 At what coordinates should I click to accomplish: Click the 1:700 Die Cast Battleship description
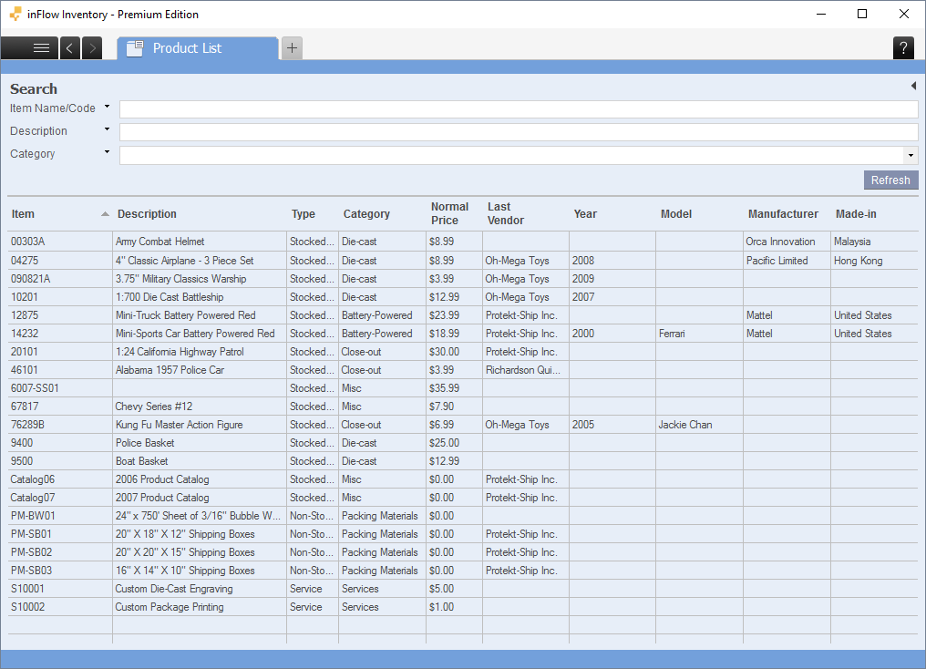click(x=170, y=297)
